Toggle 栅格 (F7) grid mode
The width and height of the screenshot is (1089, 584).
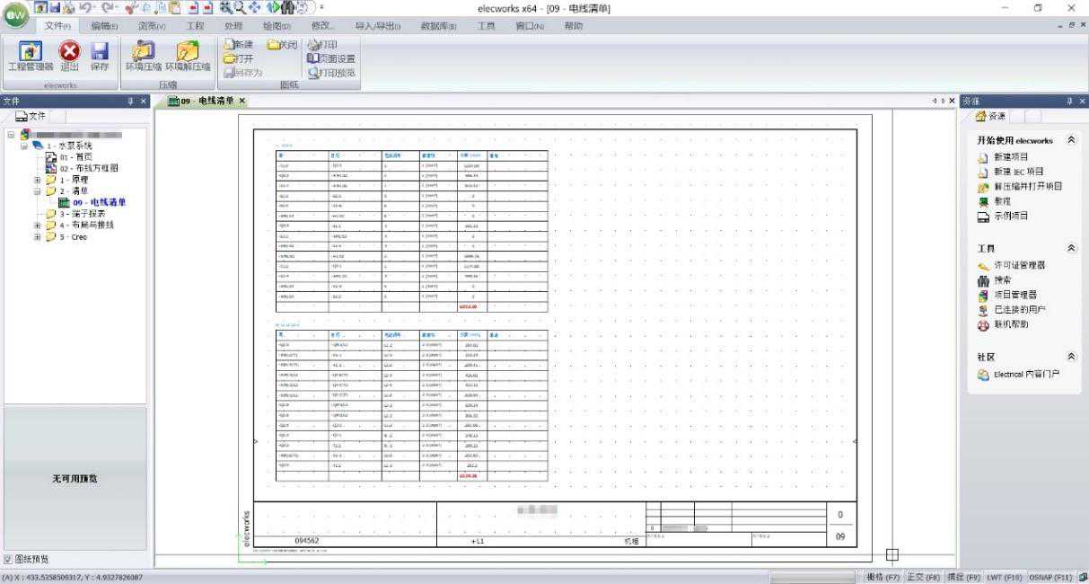[882, 577]
